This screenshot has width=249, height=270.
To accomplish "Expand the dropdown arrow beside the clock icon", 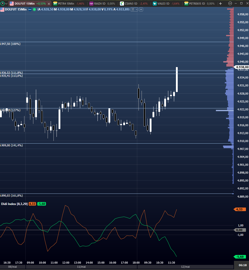I will (6, 4).
